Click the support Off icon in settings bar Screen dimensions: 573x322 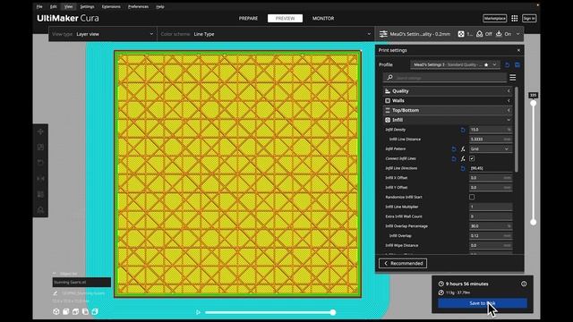(480, 34)
